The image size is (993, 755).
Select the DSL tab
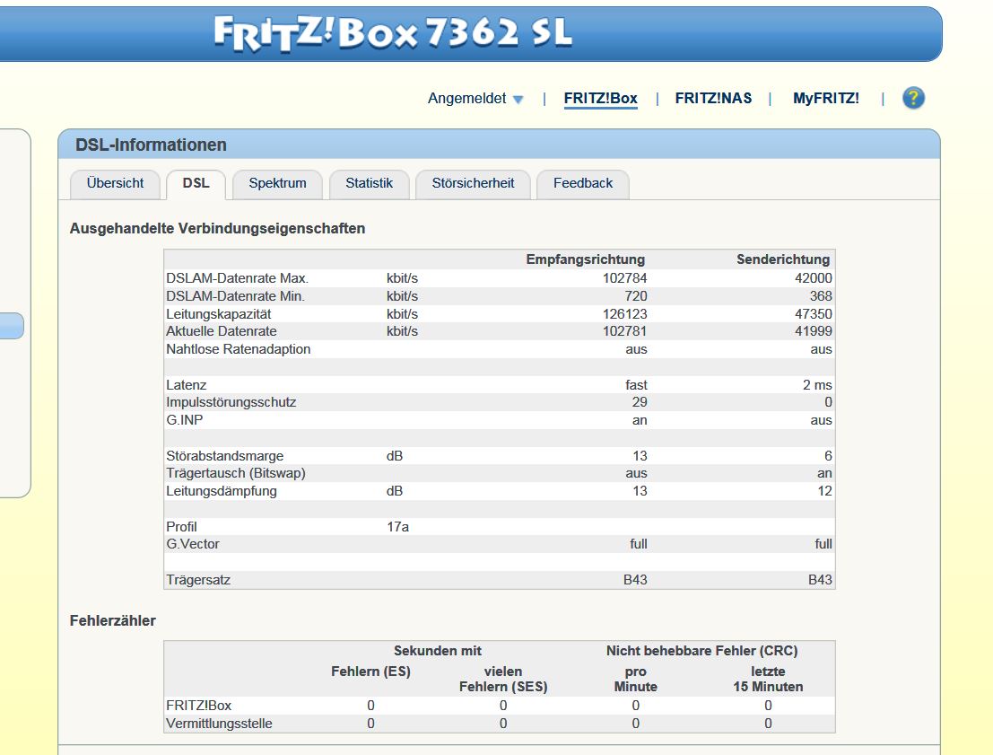point(196,184)
